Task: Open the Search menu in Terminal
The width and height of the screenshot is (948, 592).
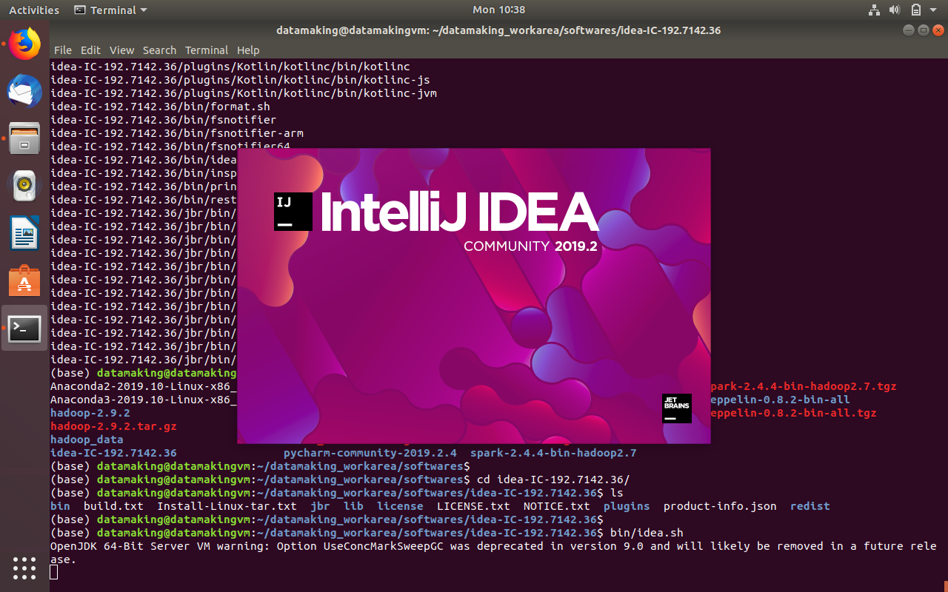Action: click(159, 50)
